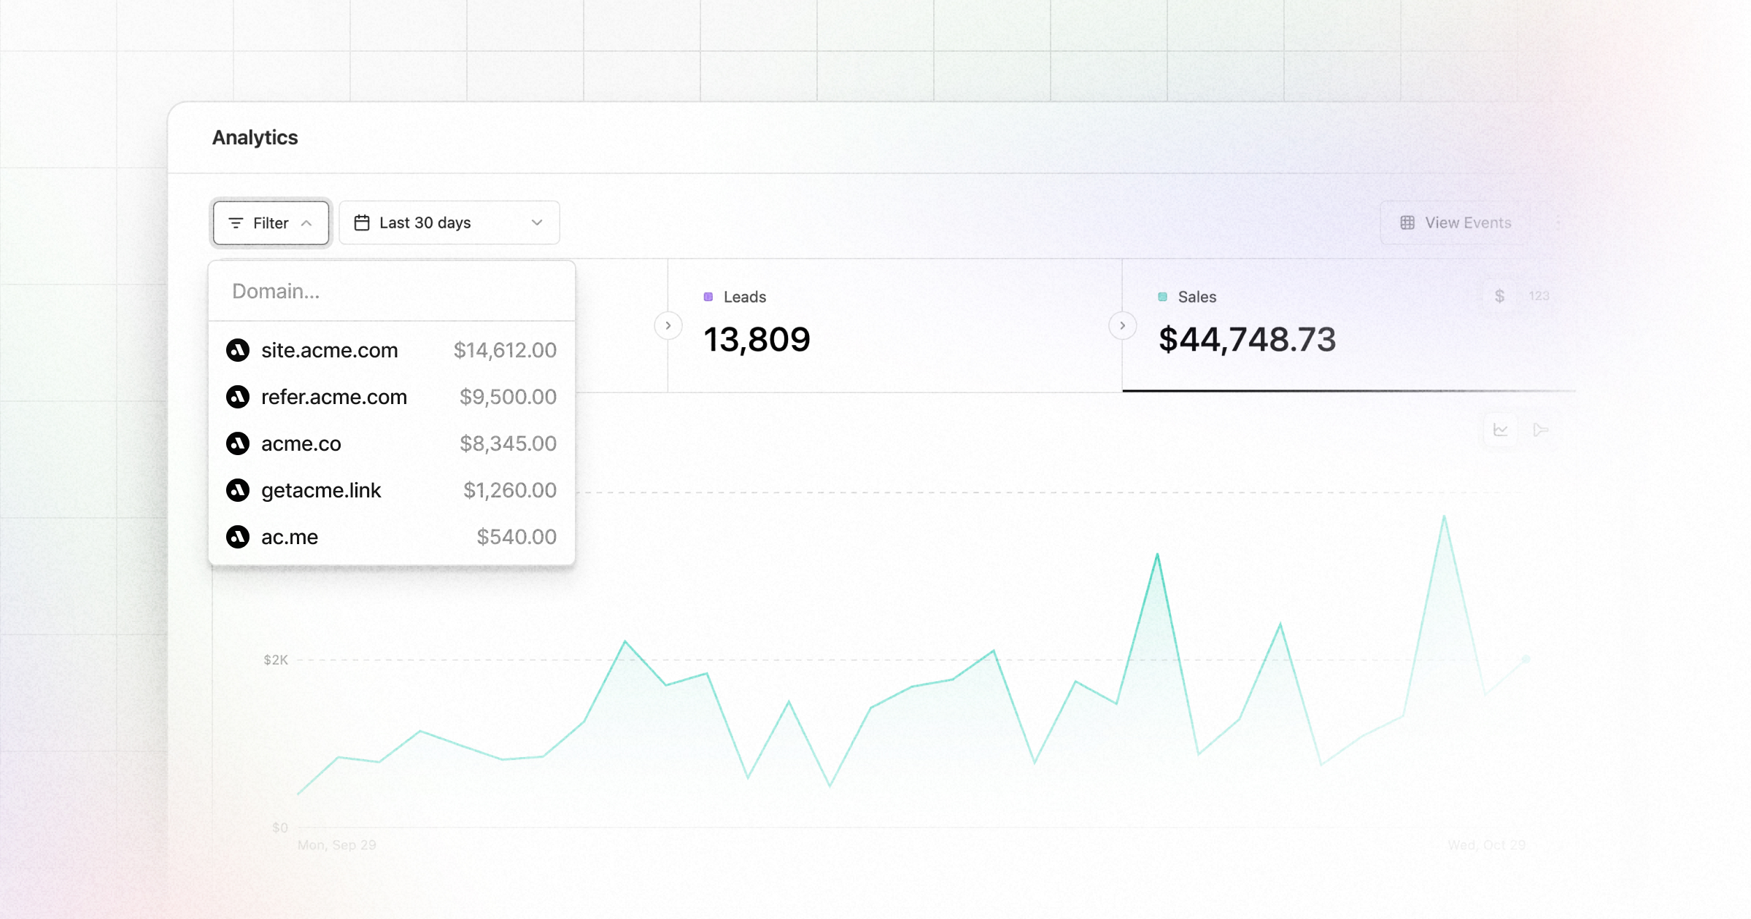Click the teal Sales color swatch
The width and height of the screenshot is (1751, 919).
(x=1161, y=297)
